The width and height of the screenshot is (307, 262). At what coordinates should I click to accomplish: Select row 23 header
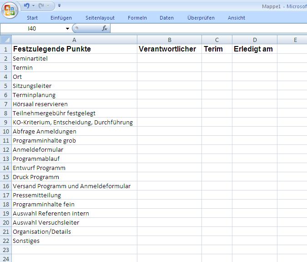5,250
